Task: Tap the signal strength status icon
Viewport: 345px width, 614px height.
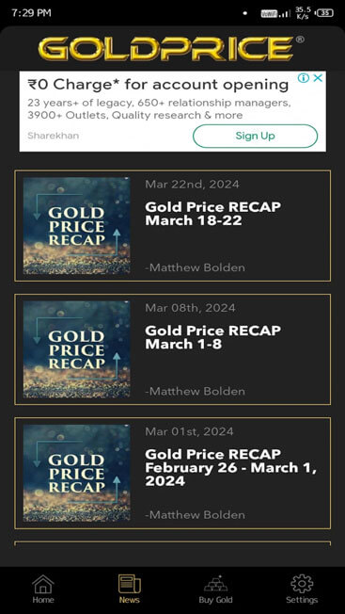Action: click(x=285, y=13)
